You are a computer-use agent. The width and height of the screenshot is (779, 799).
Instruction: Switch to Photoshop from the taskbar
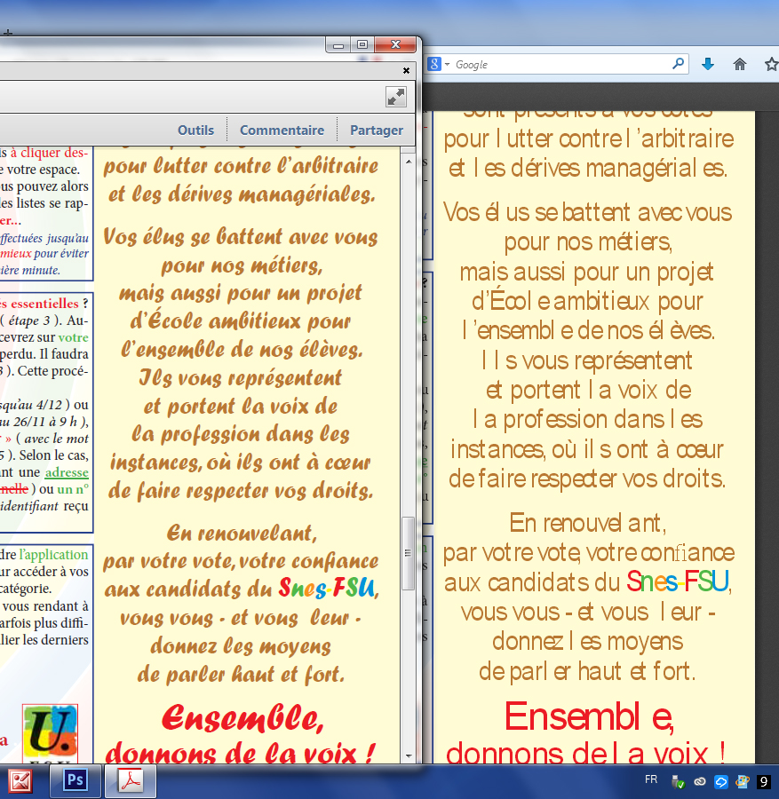pos(76,780)
